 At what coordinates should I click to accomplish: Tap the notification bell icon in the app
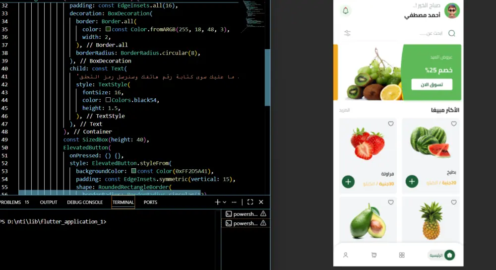point(345,10)
